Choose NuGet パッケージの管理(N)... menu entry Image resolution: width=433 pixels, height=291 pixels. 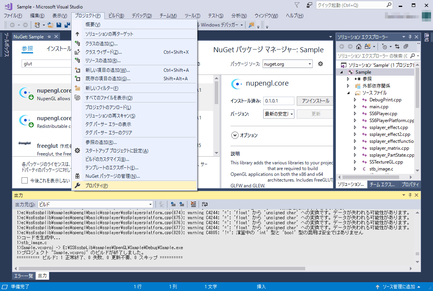pos(134,176)
